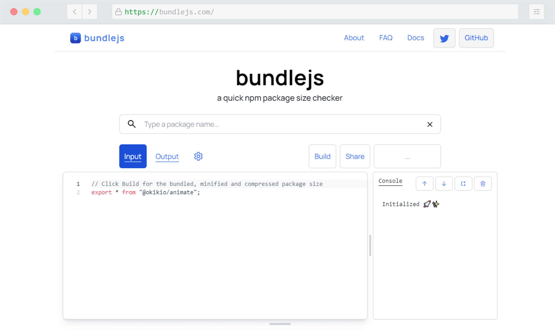
Task: Click the scroll down arrow in Console
Action: coord(444,183)
